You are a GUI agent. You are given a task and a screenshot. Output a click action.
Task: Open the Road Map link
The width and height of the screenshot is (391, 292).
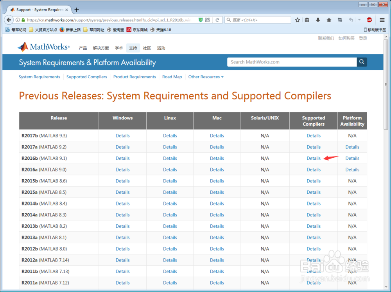pyautogui.click(x=172, y=77)
